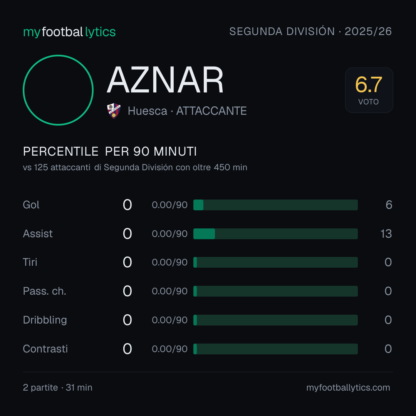Click the Assist percentile value 13
The image size is (416, 416).
point(386,234)
